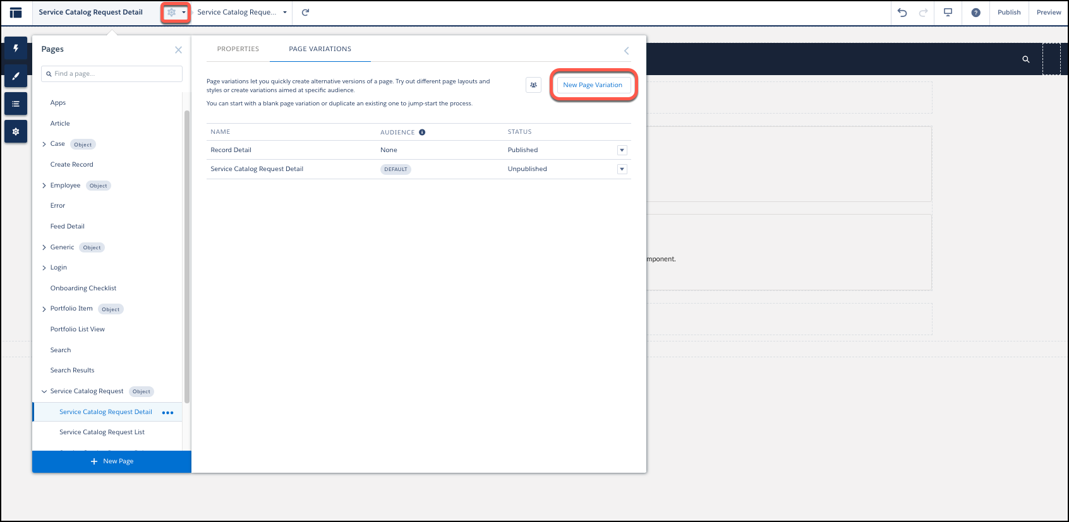Screen dimensions: 1069x522
Task: Open the Feed Detail page
Action: pos(68,227)
